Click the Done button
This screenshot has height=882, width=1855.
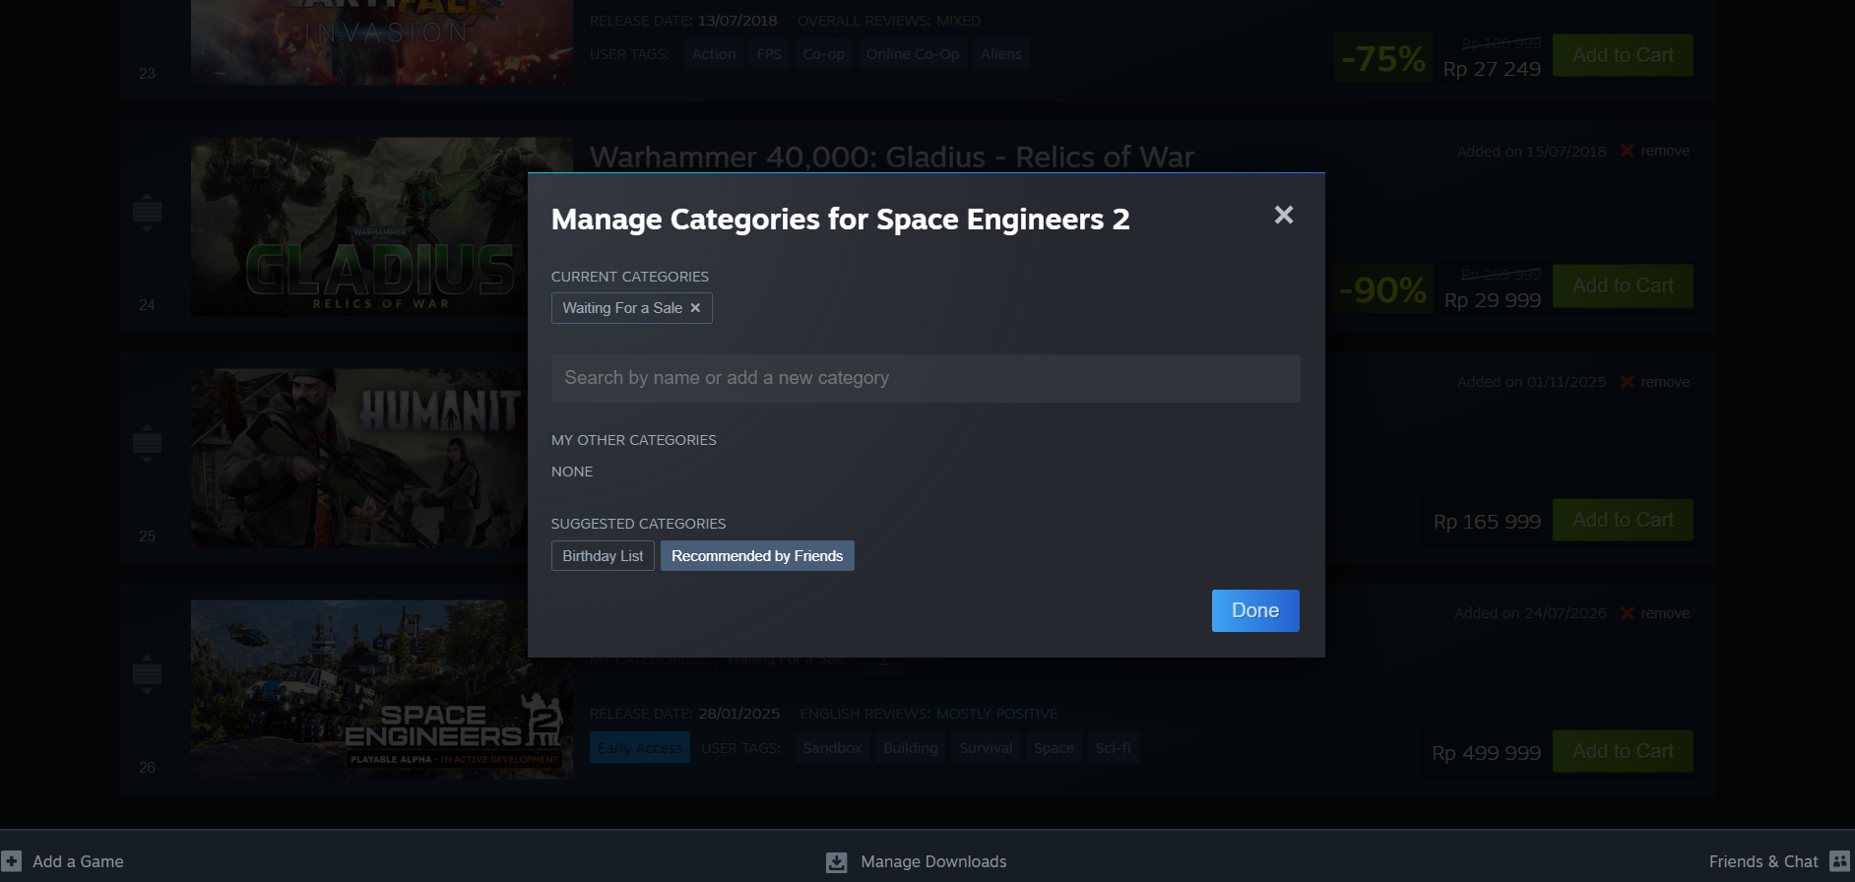(x=1255, y=610)
